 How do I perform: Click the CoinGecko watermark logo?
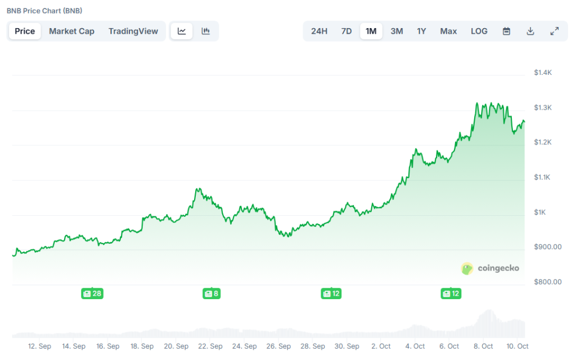[490, 268]
